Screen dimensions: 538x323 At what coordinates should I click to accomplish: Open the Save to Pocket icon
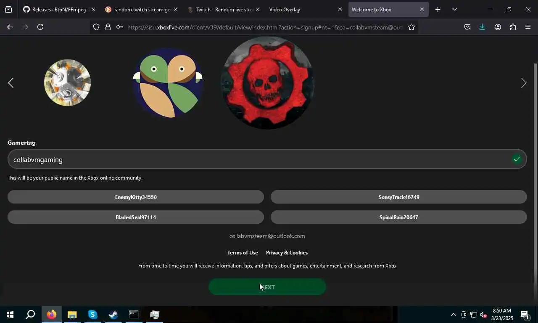[467, 27]
